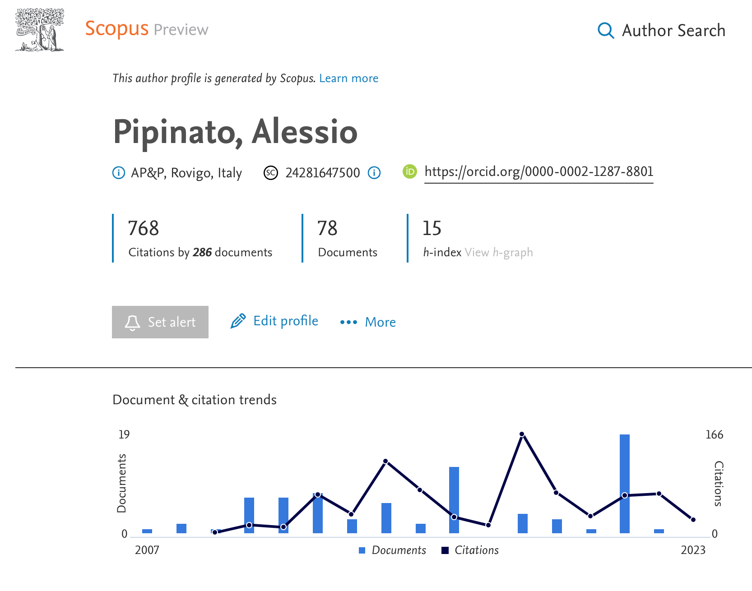Screen dimensions: 752x591
Task: Click the tallest documents bar in chart
Action: click(x=625, y=484)
